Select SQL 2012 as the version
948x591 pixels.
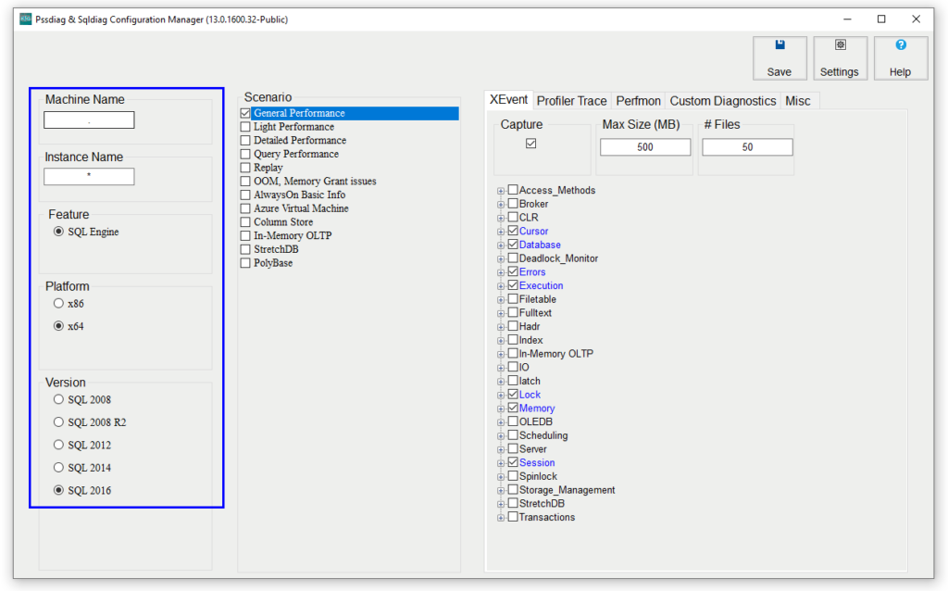[58, 445]
